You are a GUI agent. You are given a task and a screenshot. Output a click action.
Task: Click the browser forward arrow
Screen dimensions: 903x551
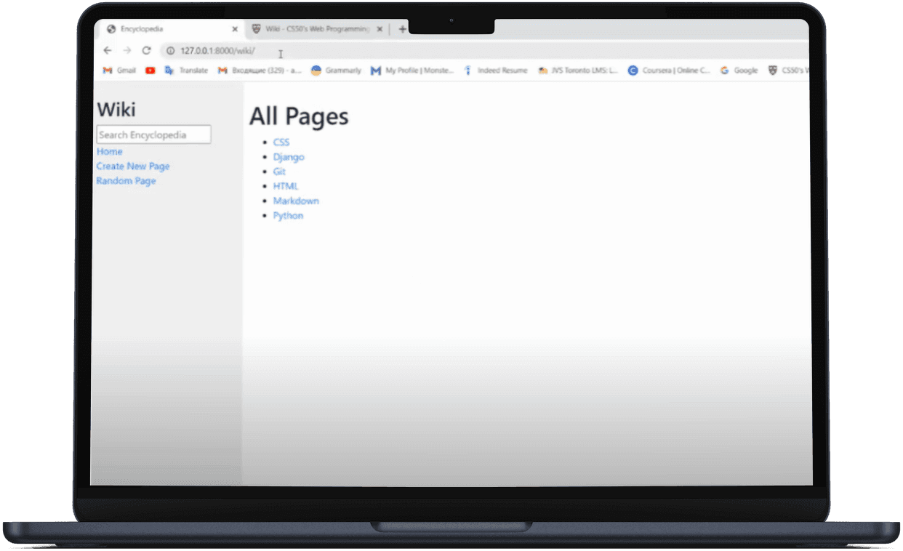click(127, 51)
